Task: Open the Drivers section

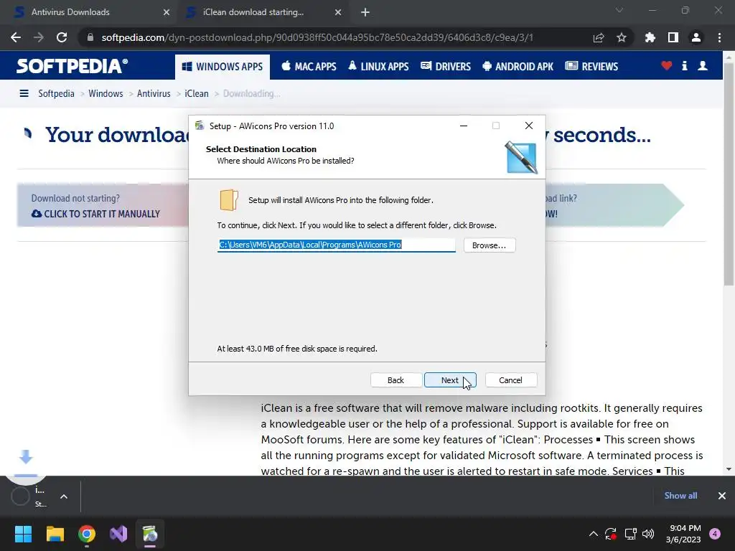Action: coord(446,67)
